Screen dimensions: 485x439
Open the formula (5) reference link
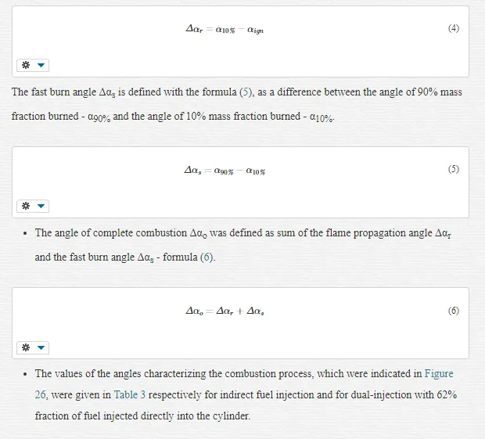[x=246, y=92]
